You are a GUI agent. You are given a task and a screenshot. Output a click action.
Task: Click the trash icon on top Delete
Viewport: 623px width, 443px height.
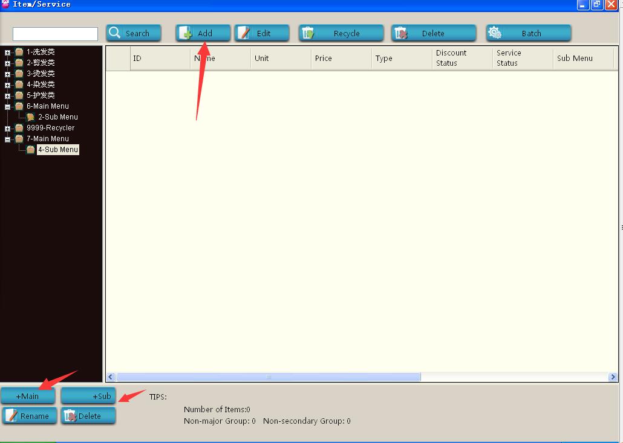click(401, 33)
